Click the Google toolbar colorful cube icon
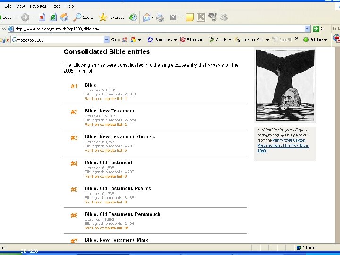 (133, 40)
